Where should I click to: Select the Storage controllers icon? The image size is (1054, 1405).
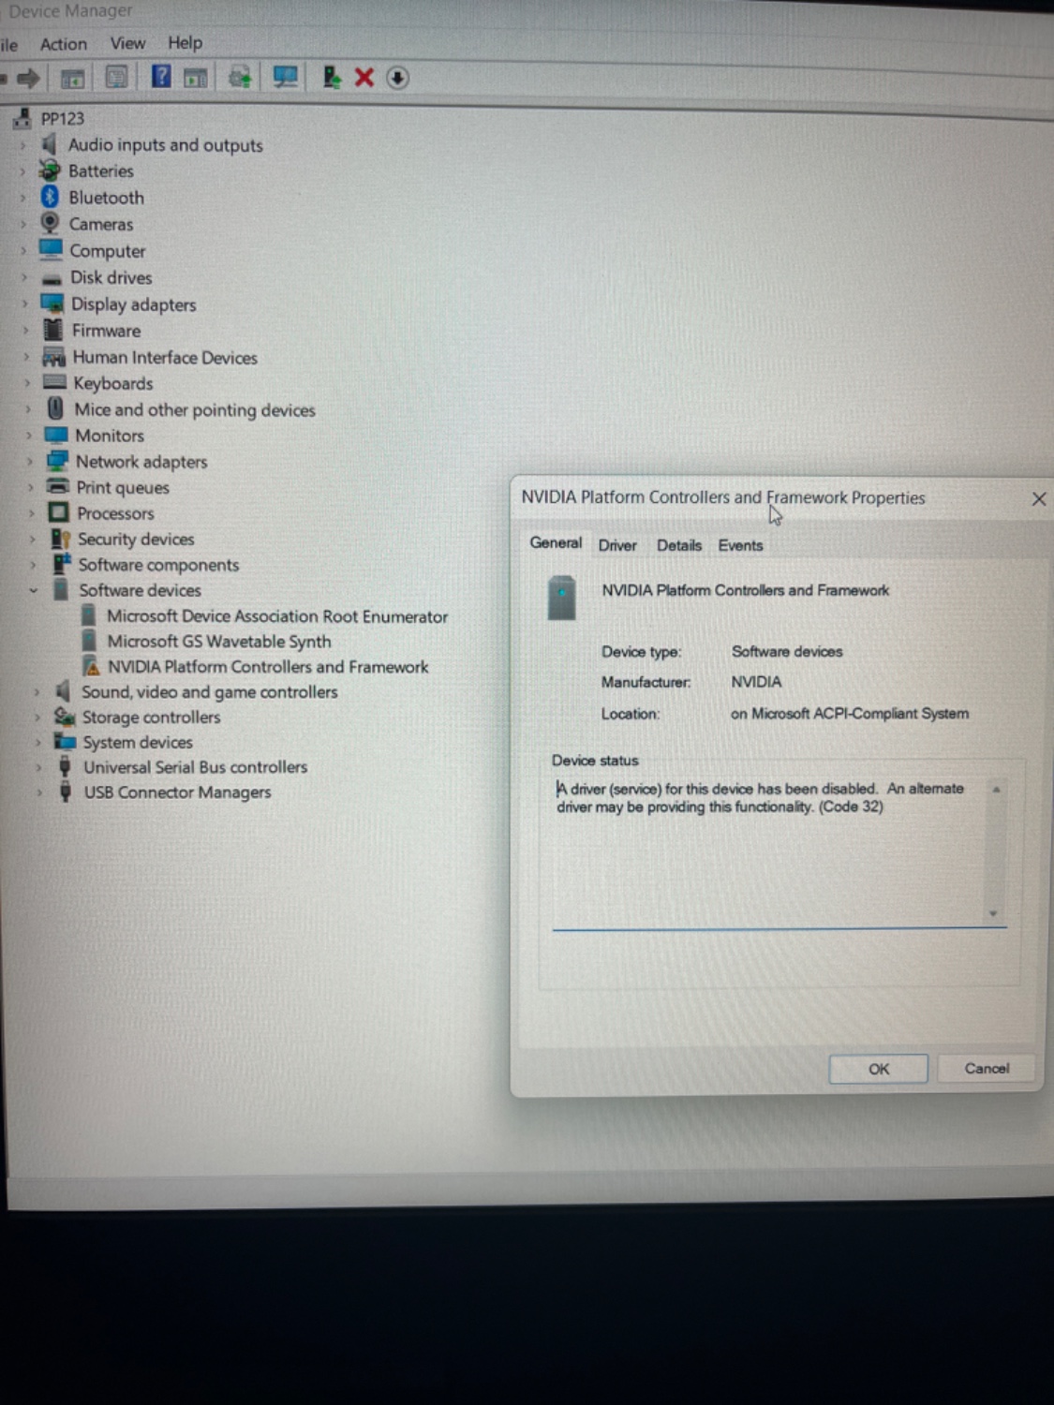(64, 717)
